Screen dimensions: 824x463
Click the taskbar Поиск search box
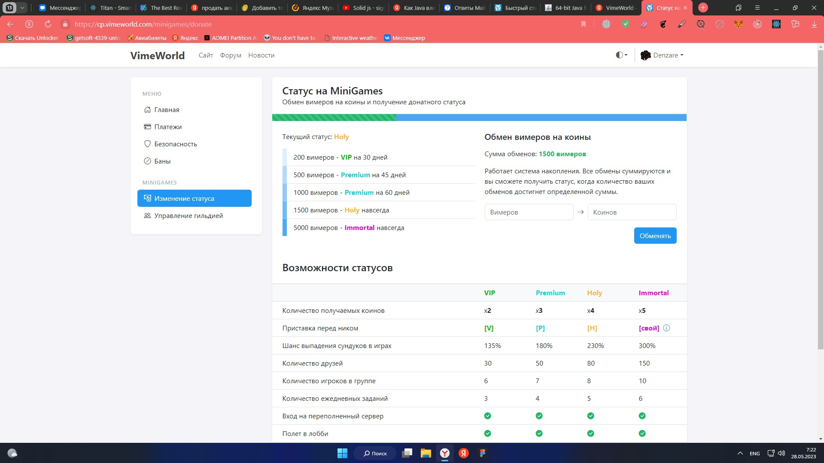tap(375, 453)
